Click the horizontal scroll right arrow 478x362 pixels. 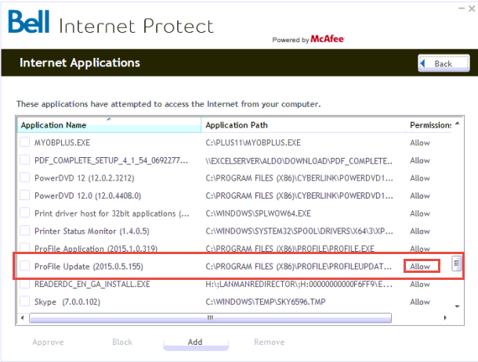(445, 318)
